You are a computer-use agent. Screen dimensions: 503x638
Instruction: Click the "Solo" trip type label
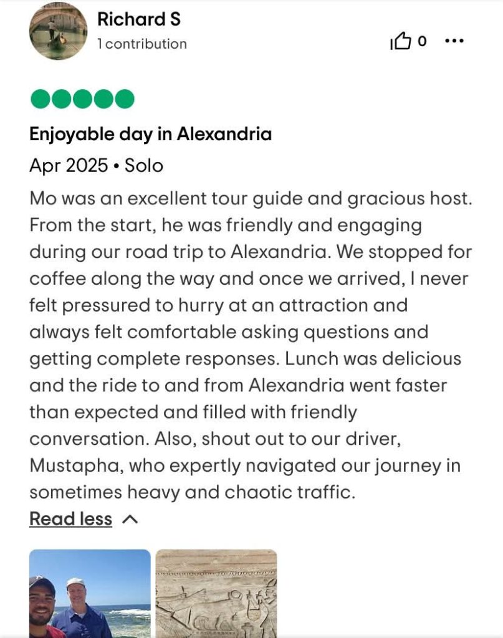(x=144, y=166)
